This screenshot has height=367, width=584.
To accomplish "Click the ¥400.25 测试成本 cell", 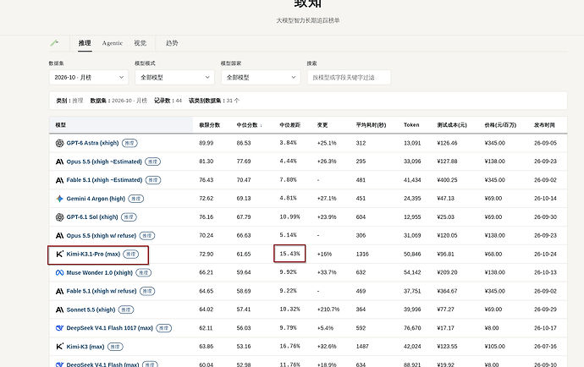I will (447, 180).
